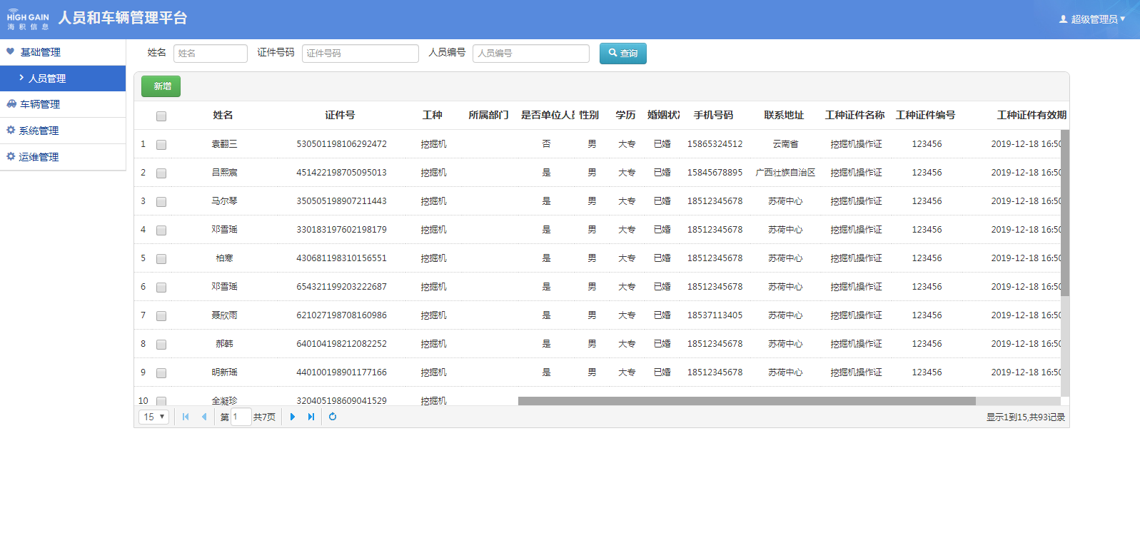
Task: Toggle the select-all header checkbox
Action: pyautogui.click(x=161, y=116)
